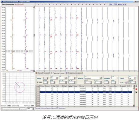Click the scrollbar thumb of the left waveform panel
The image size is (139, 120).
pyautogui.click(x=34, y=35)
